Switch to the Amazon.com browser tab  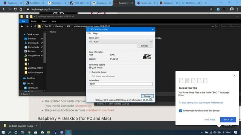[x=102, y=3]
